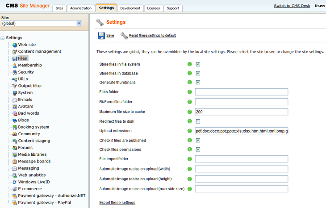Click help icon for Generate thumbnails
326x208 pixels.
click(189, 83)
